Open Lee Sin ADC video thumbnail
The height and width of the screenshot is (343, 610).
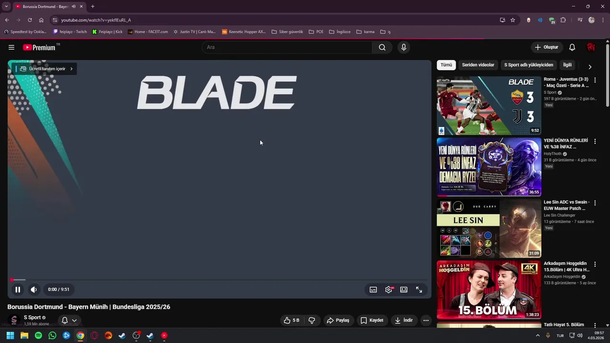(x=489, y=229)
